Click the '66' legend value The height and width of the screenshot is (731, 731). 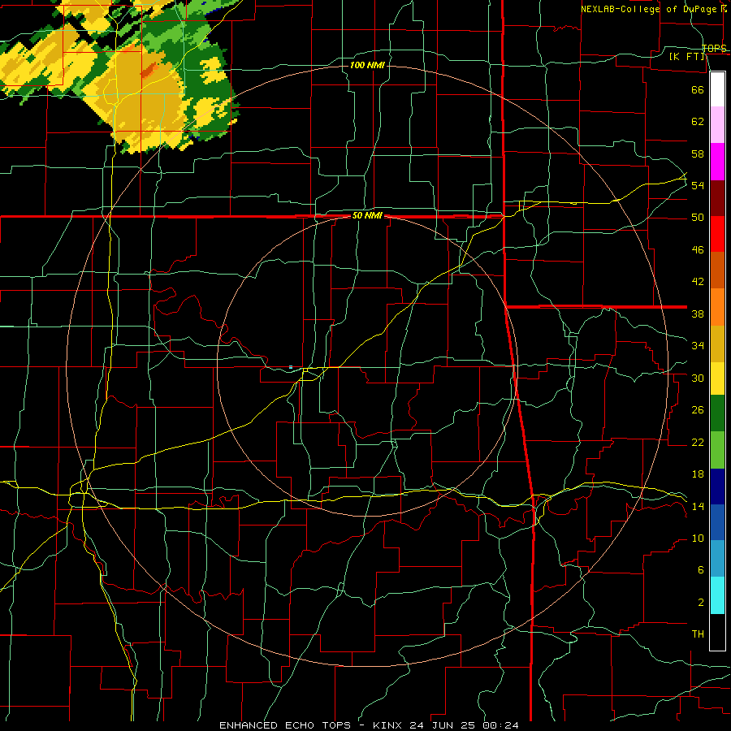click(x=698, y=89)
